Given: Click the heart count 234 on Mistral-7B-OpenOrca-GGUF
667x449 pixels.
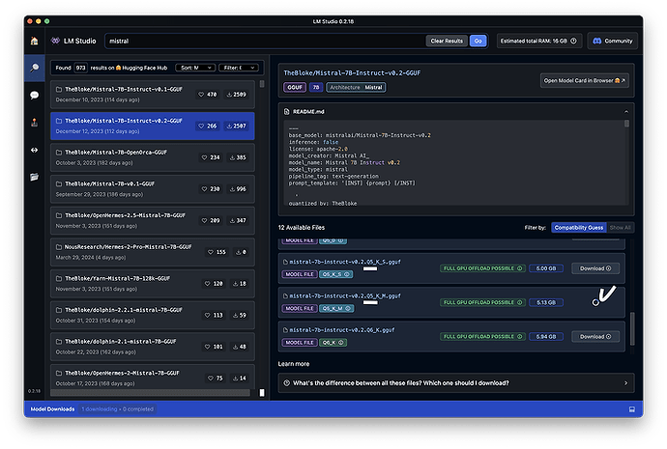Looking at the screenshot, I should click(211, 157).
